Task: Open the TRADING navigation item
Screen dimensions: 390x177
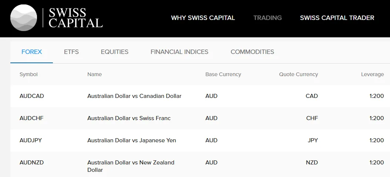Action: (268, 18)
